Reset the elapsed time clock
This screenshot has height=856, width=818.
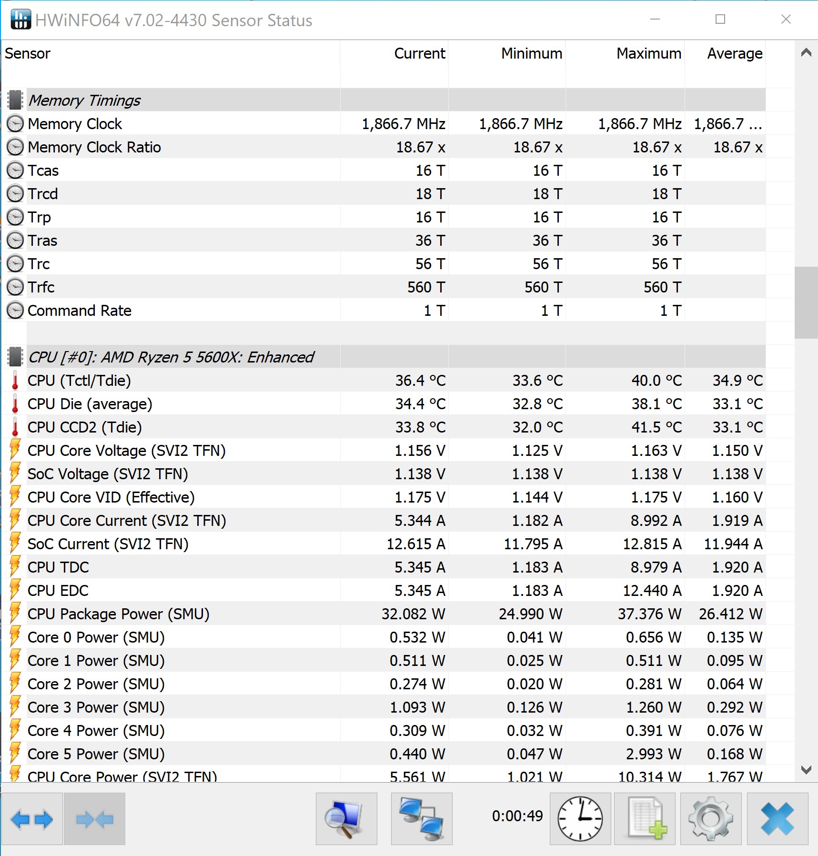pyautogui.click(x=580, y=819)
